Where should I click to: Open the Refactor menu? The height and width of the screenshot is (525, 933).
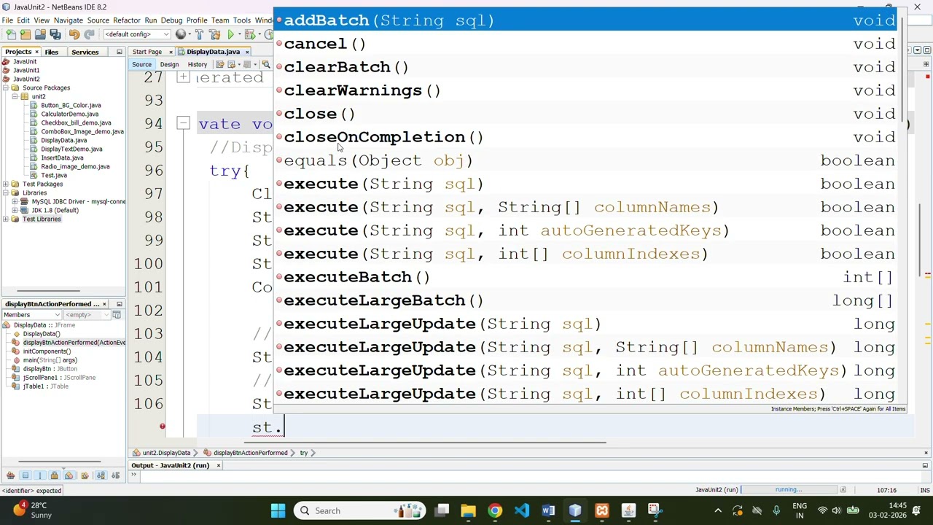pos(126,20)
